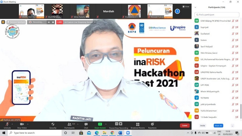Open Task View on the taskbar
Screen dimensions: 242x136
point(73,133)
